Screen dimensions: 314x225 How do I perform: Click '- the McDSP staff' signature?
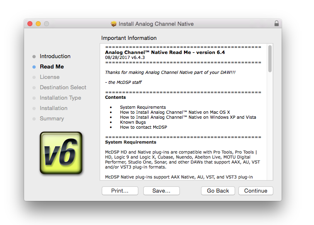tap(123, 82)
